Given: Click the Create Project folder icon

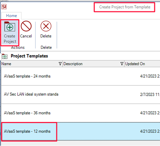Looking at the screenshot, I should (10, 27).
